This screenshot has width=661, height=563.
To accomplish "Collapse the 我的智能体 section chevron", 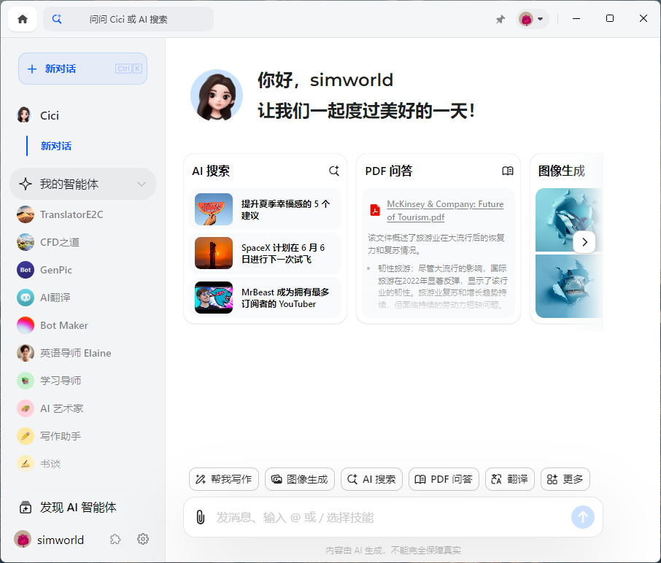I will pyautogui.click(x=142, y=184).
